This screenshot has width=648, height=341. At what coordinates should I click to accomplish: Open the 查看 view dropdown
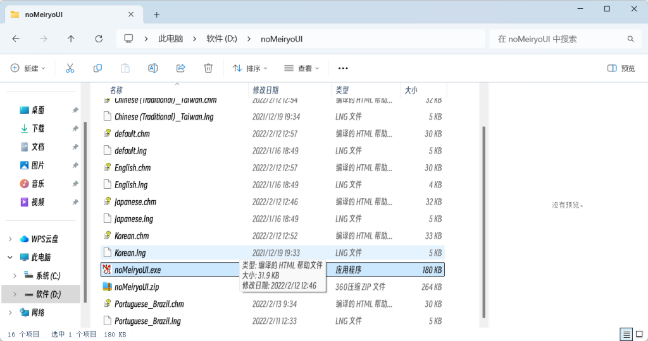(x=302, y=68)
